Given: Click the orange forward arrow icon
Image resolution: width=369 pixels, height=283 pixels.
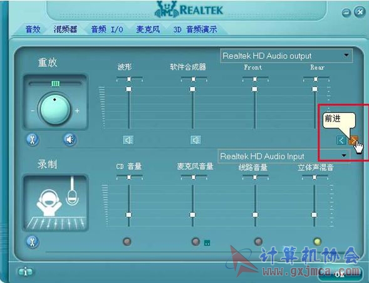Looking at the screenshot, I should click(353, 140).
